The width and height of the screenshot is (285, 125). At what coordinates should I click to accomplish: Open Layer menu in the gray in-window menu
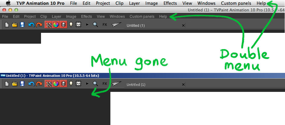[56, 17]
